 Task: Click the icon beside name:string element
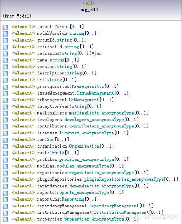click(5, 60)
